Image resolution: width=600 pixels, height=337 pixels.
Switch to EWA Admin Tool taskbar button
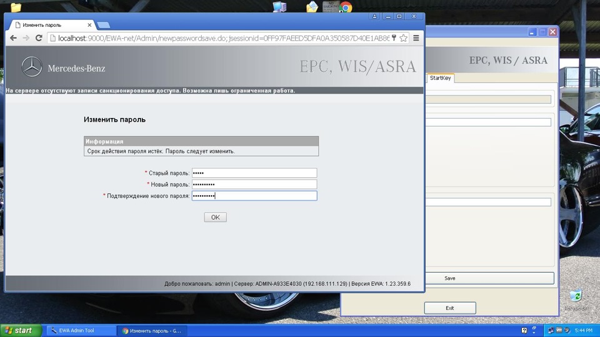pos(81,331)
